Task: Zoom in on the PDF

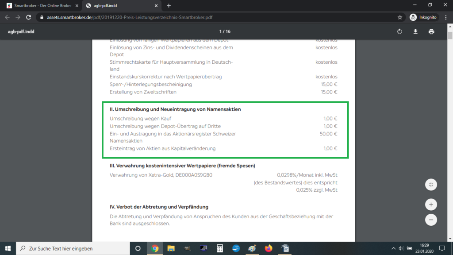Action: click(x=431, y=205)
